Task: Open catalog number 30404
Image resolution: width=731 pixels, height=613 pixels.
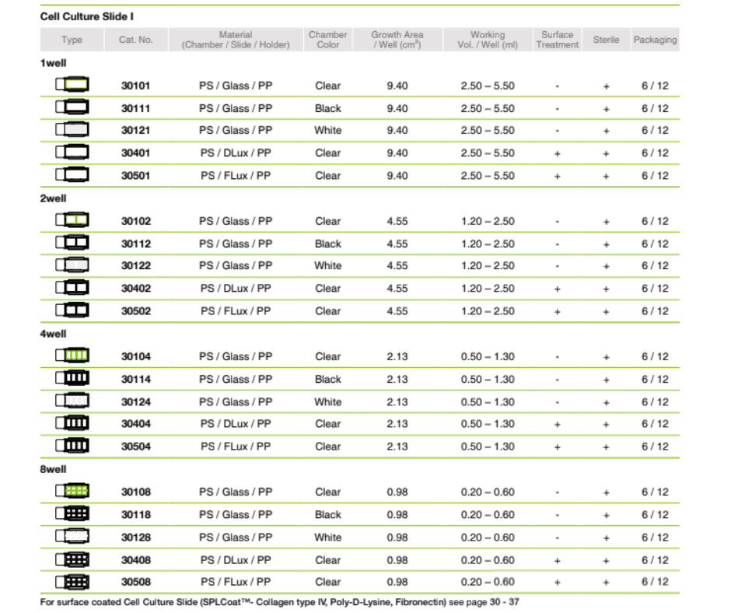Action: 136,424
